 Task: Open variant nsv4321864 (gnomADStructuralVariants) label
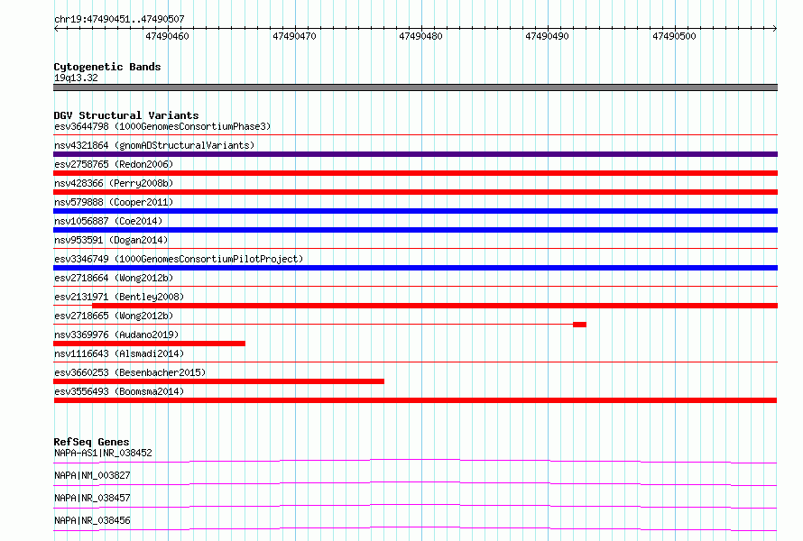point(154,145)
